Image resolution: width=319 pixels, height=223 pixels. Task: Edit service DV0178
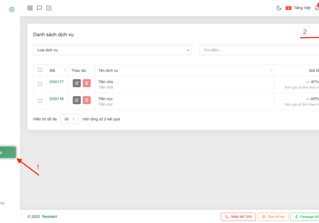(77, 100)
